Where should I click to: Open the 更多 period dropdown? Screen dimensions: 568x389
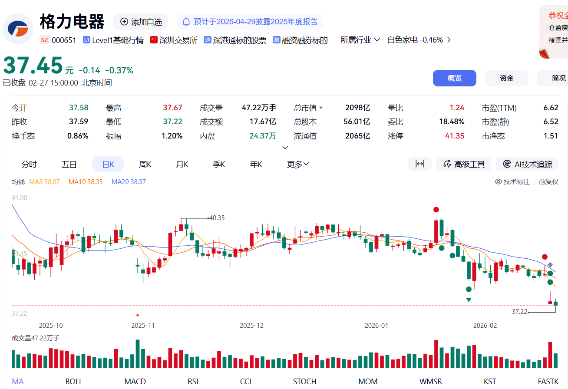pyautogui.click(x=298, y=164)
